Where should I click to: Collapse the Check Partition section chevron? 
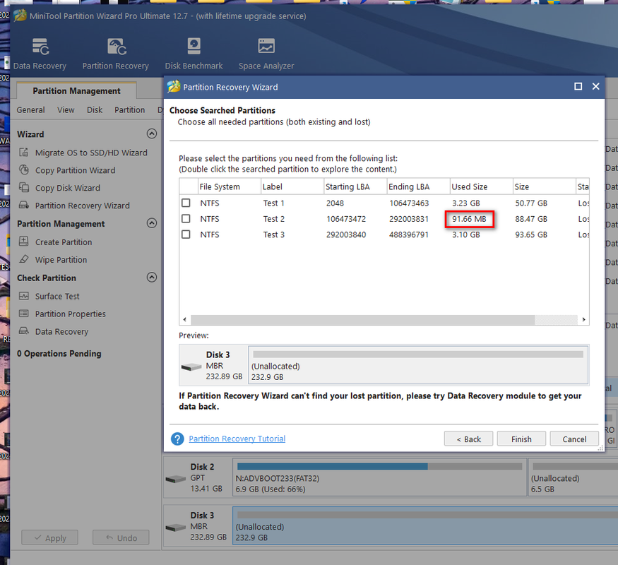(152, 278)
